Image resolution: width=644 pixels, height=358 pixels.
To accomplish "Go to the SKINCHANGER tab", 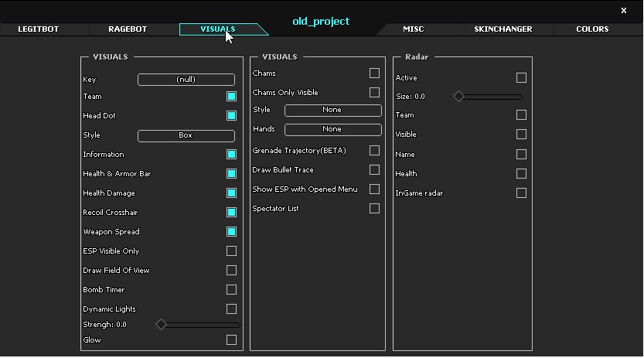I will 503,29.
